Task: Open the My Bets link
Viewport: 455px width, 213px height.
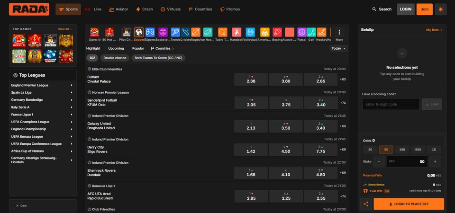Action: click(x=434, y=30)
